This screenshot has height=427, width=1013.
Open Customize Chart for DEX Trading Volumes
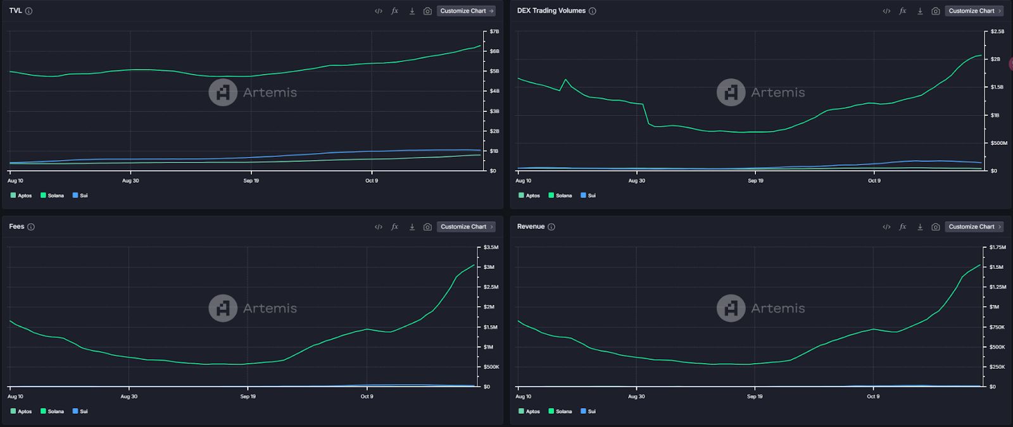pos(974,11)
